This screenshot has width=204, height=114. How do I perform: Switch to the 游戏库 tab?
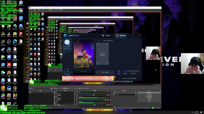click(106, 36)
